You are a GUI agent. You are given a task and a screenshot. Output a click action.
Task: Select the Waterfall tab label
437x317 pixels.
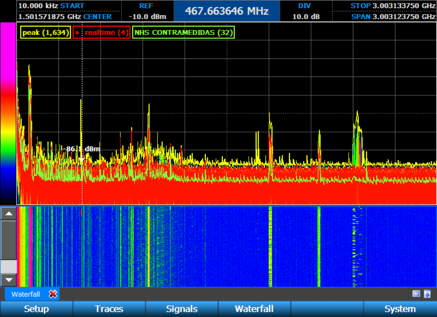[x=26, y=294]
